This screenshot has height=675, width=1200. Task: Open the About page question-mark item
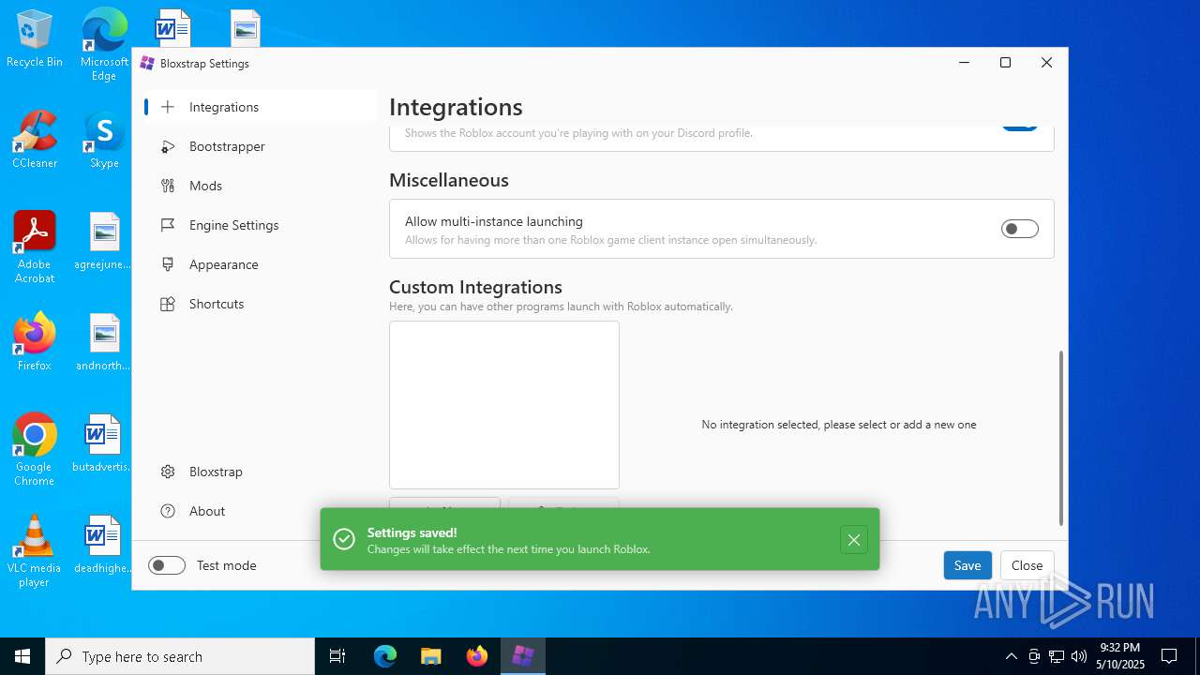point(260,511)
